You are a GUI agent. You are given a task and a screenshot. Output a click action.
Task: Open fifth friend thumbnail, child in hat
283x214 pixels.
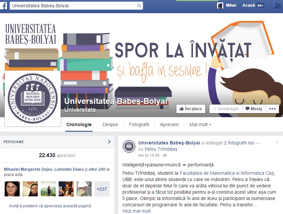pos(84,189)
